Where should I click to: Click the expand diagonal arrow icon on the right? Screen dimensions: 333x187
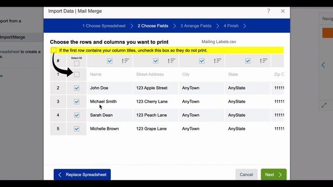(x=324, y=105)
